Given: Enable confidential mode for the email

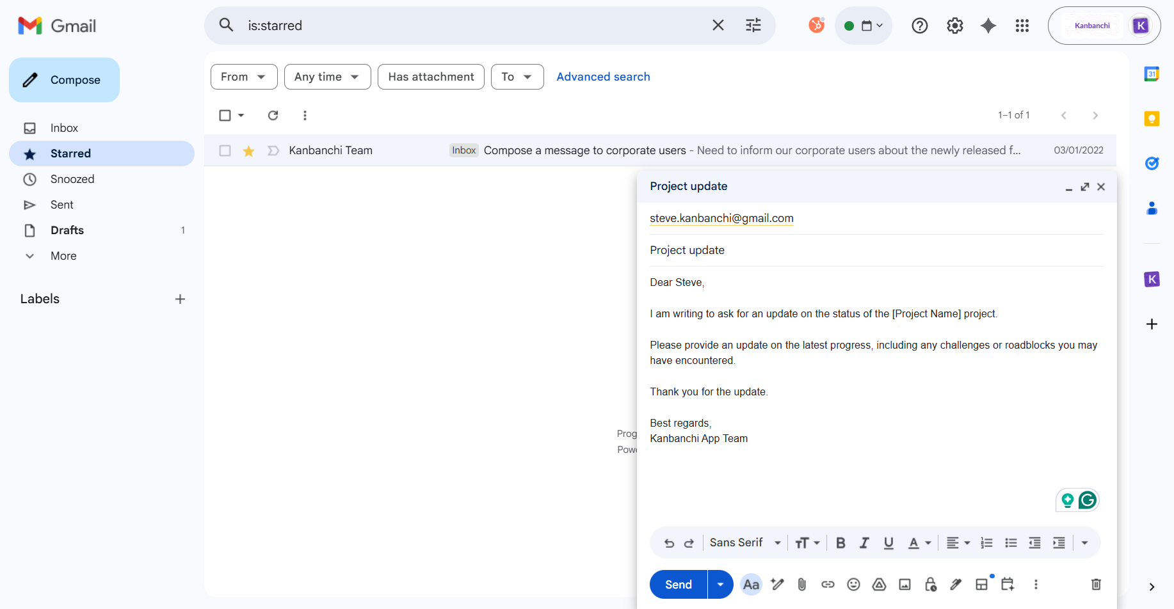Looking at the screenshot, I should pos(930,584).
